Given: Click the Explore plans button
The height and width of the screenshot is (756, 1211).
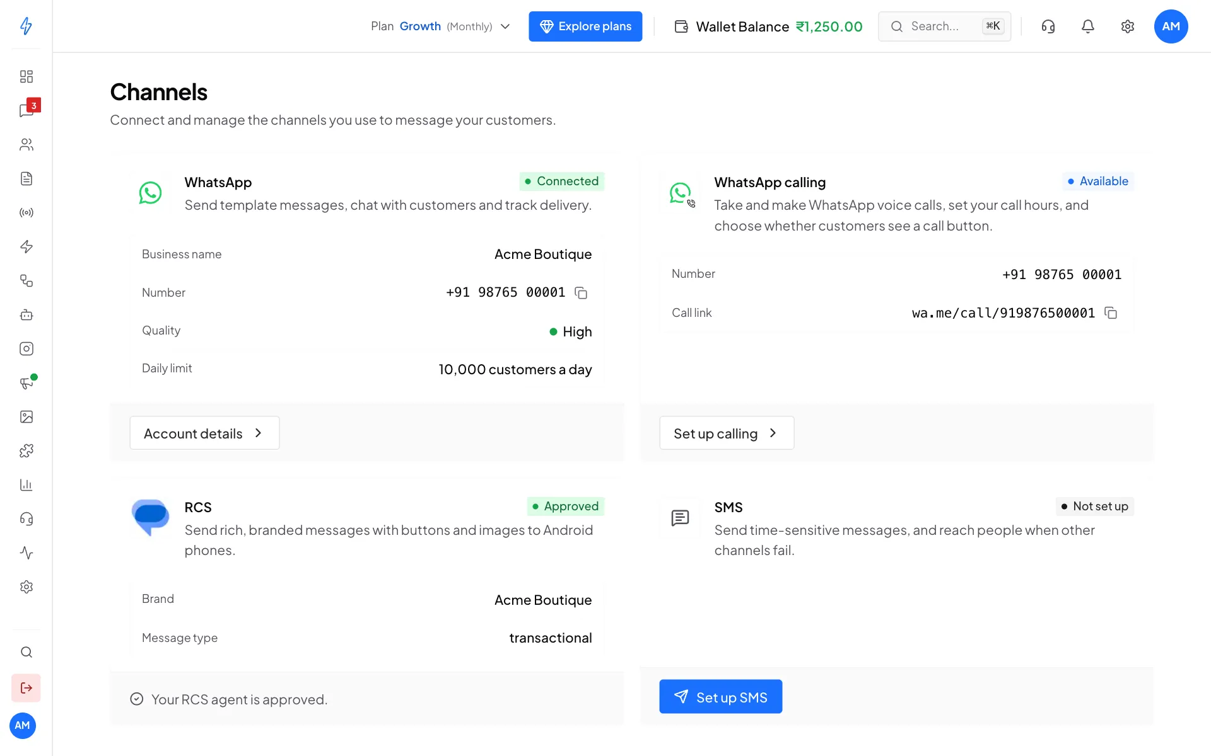Looking at the screenshot, I should pyautogui.click(x=585, y=26).
